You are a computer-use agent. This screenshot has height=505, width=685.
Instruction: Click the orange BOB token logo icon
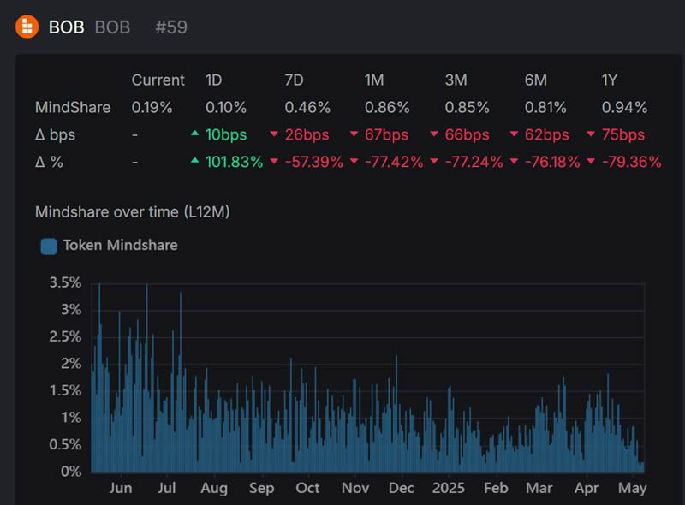point(27,27)
